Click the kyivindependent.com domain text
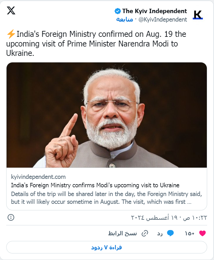The width and height of the screenshot is (214, 260). tap(38, 177)
